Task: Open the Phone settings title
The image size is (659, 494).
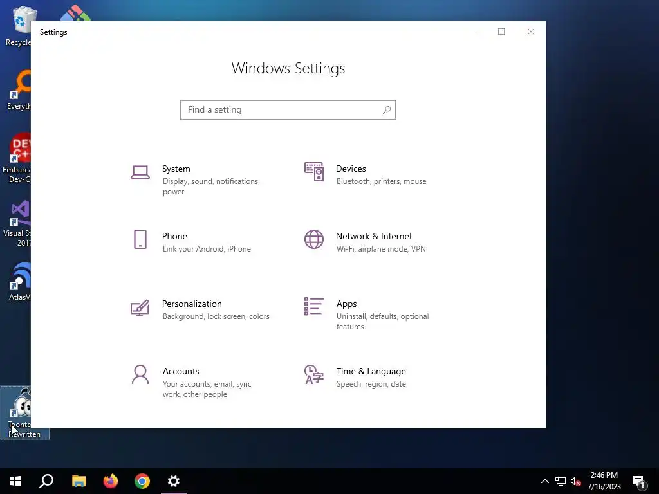Action: 174,236
